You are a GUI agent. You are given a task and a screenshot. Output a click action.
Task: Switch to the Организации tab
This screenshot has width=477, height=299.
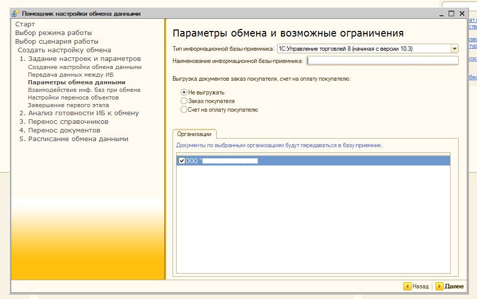click(x=194, y=134)
